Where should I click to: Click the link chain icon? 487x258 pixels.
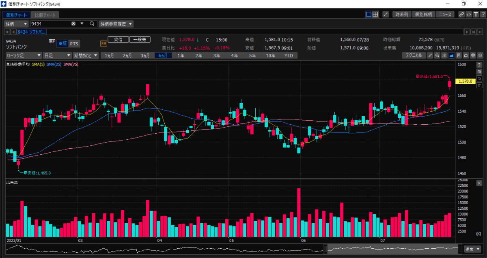(x=461, y=14)
